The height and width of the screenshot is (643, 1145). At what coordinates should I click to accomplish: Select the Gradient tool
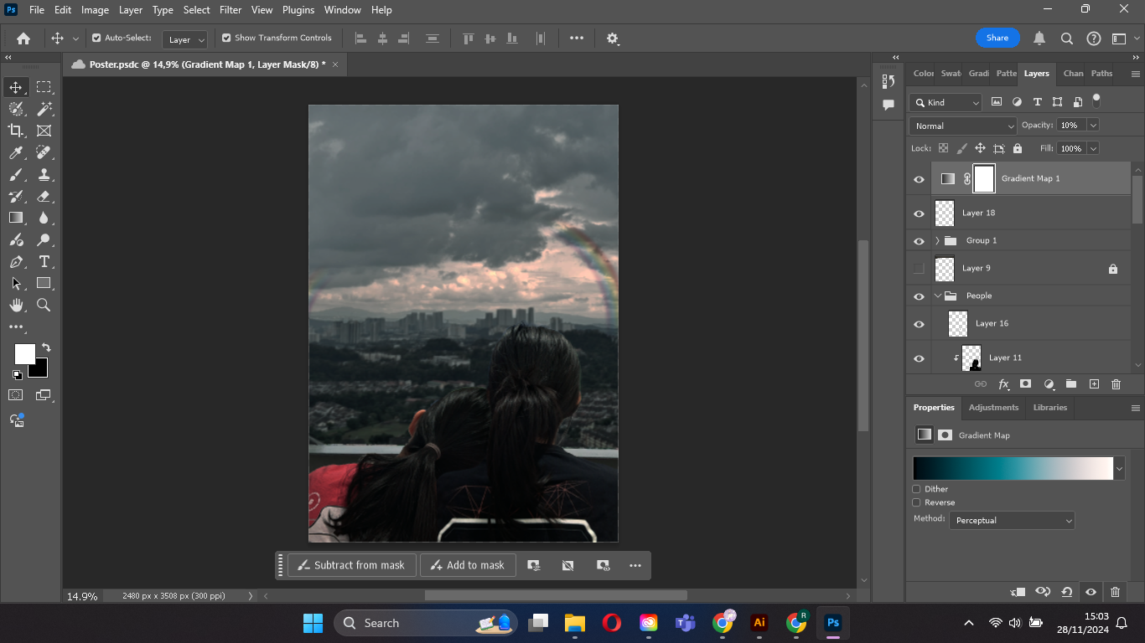point(16,218)
